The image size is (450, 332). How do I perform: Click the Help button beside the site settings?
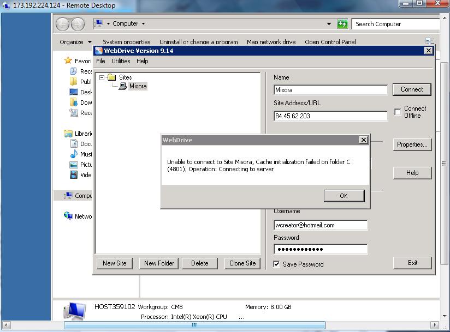(x=412, y=173)
